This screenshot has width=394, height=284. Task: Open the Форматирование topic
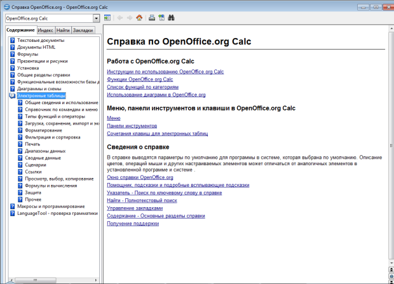[x=43, y=130]
